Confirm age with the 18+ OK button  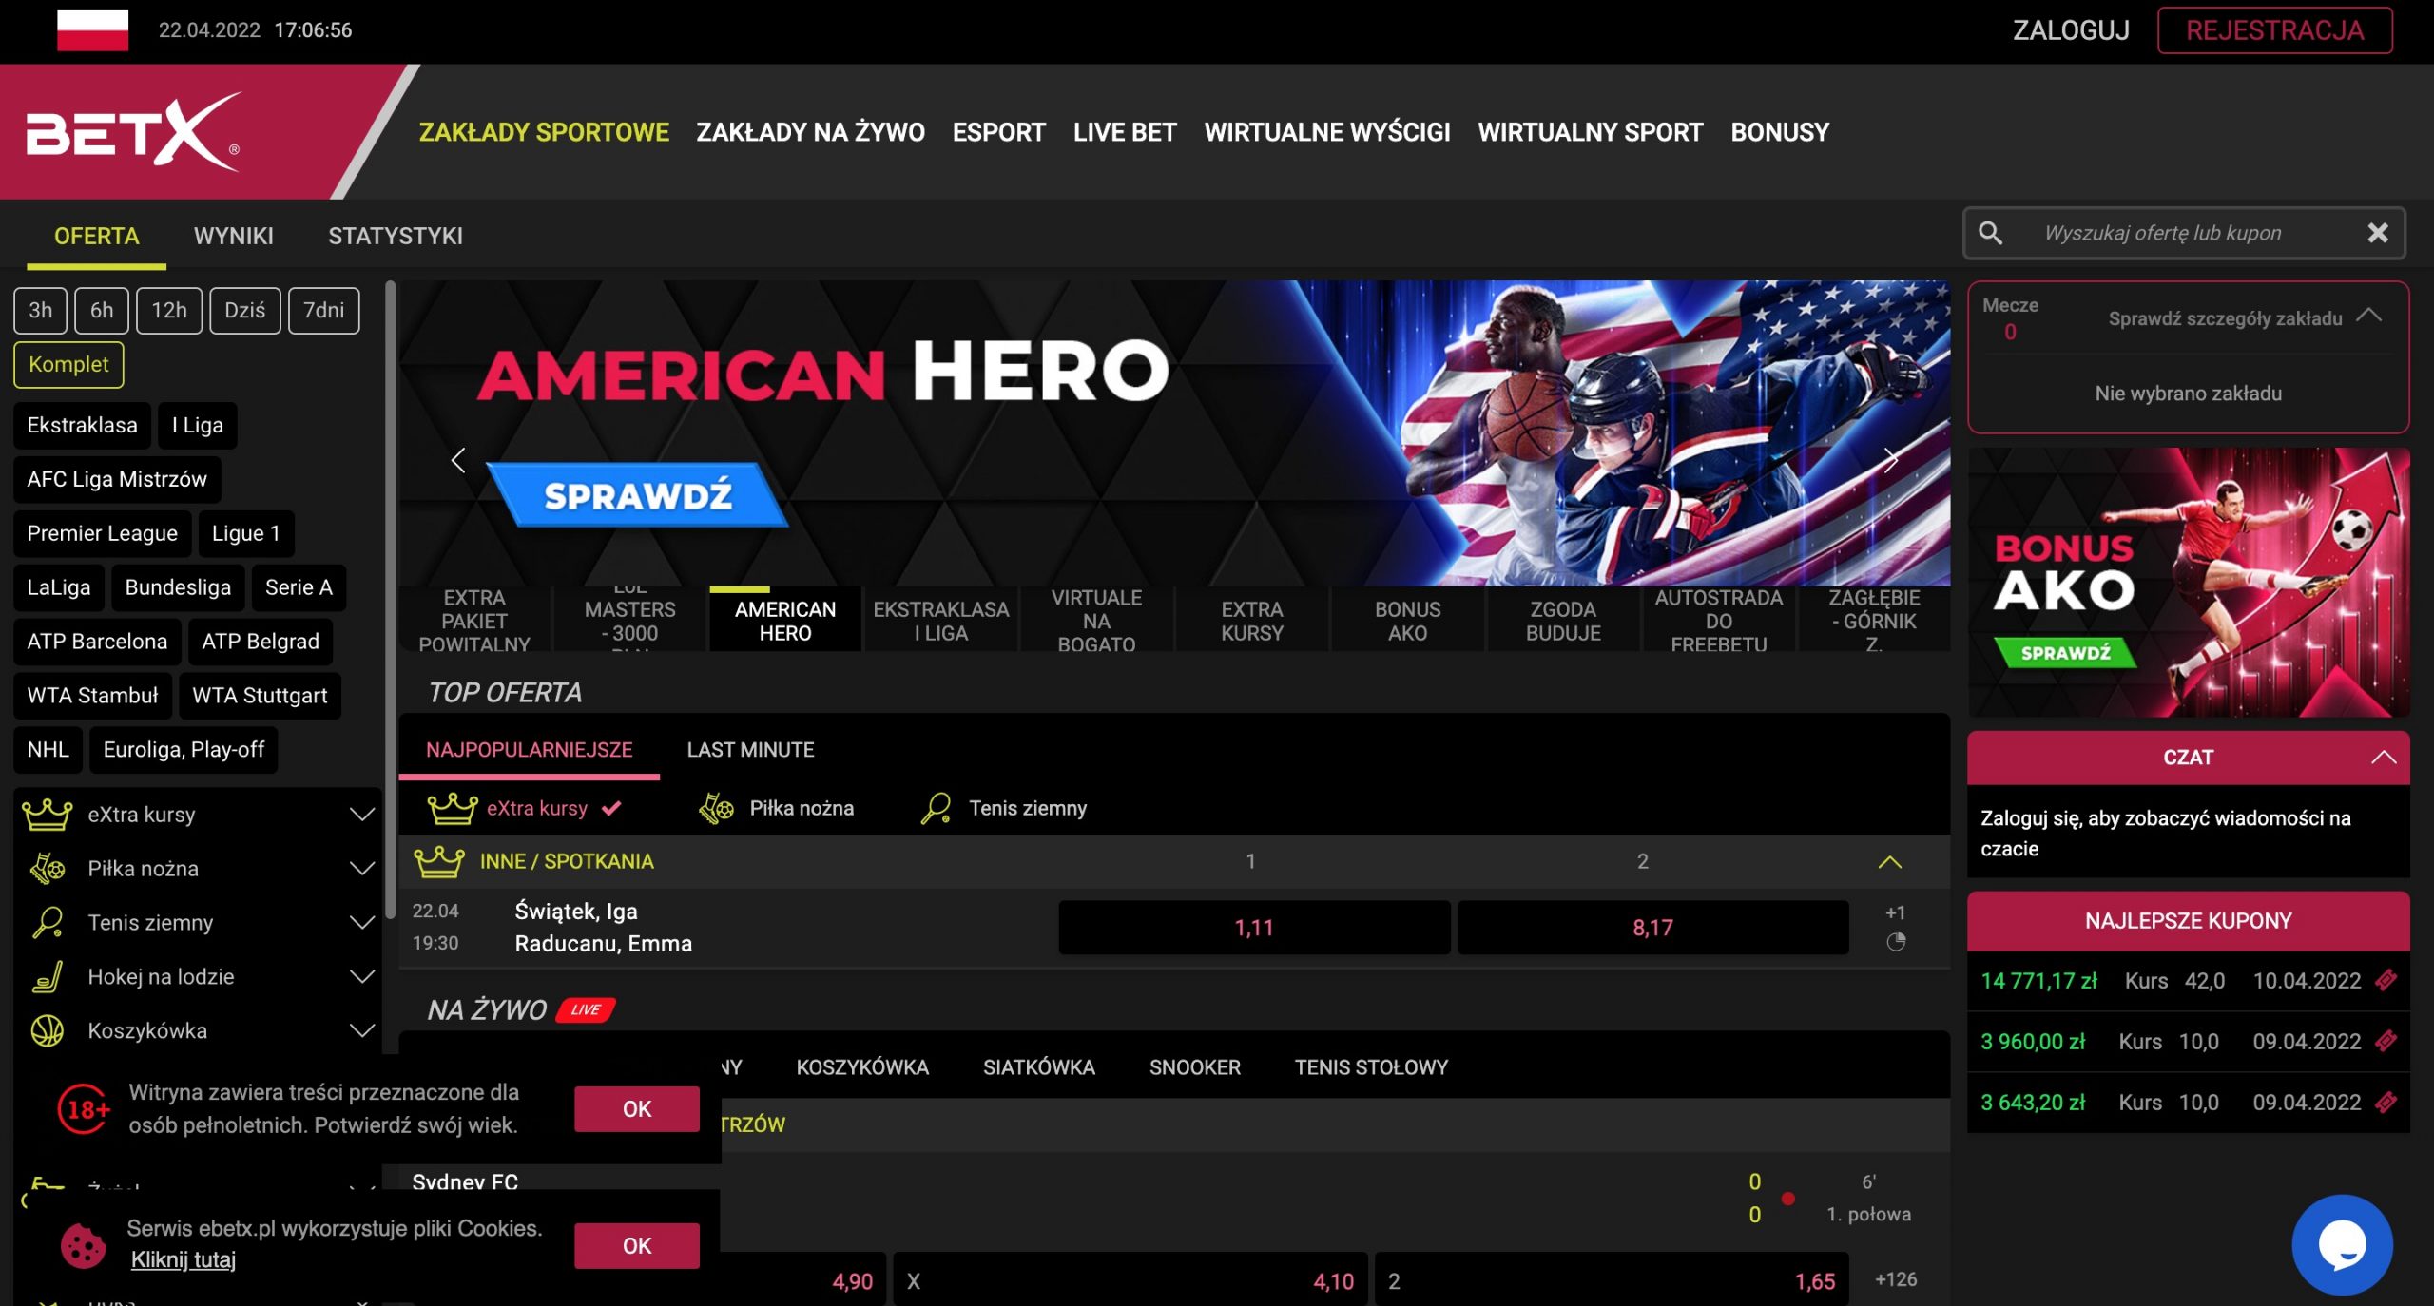636,1109
